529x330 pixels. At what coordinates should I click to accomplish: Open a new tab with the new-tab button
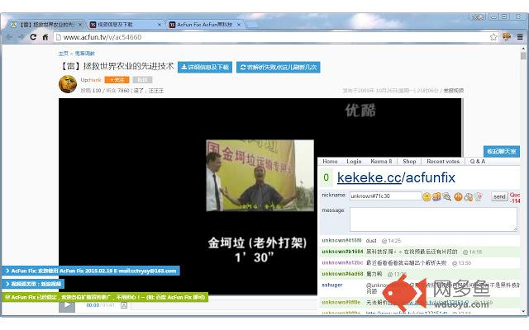click(x=251, y=25)
